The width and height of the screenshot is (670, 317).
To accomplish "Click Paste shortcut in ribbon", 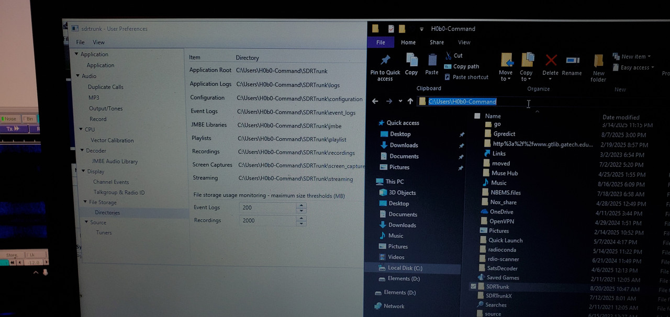I will (x=466, y=77).
